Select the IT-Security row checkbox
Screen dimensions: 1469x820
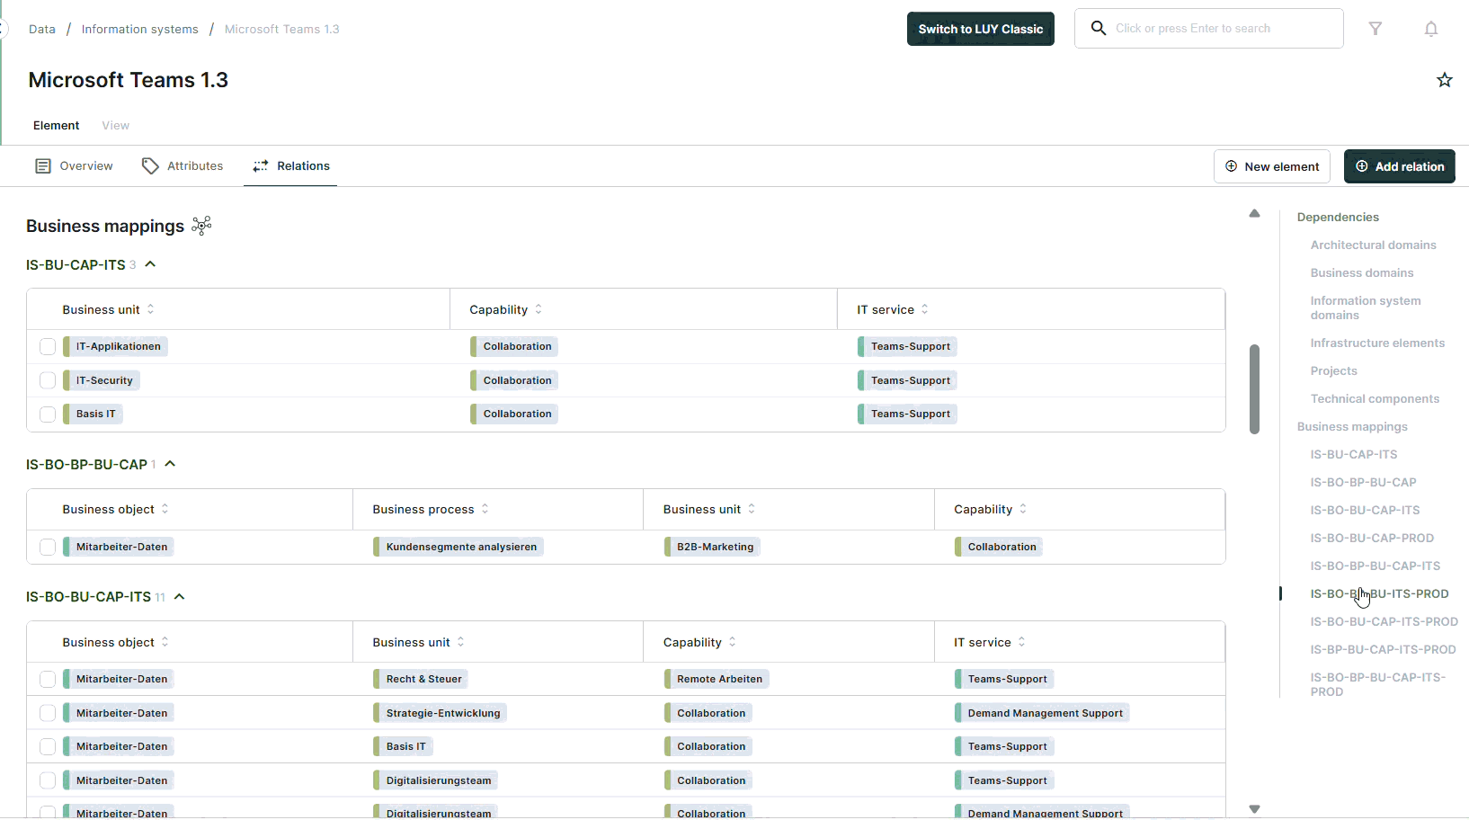48,380
